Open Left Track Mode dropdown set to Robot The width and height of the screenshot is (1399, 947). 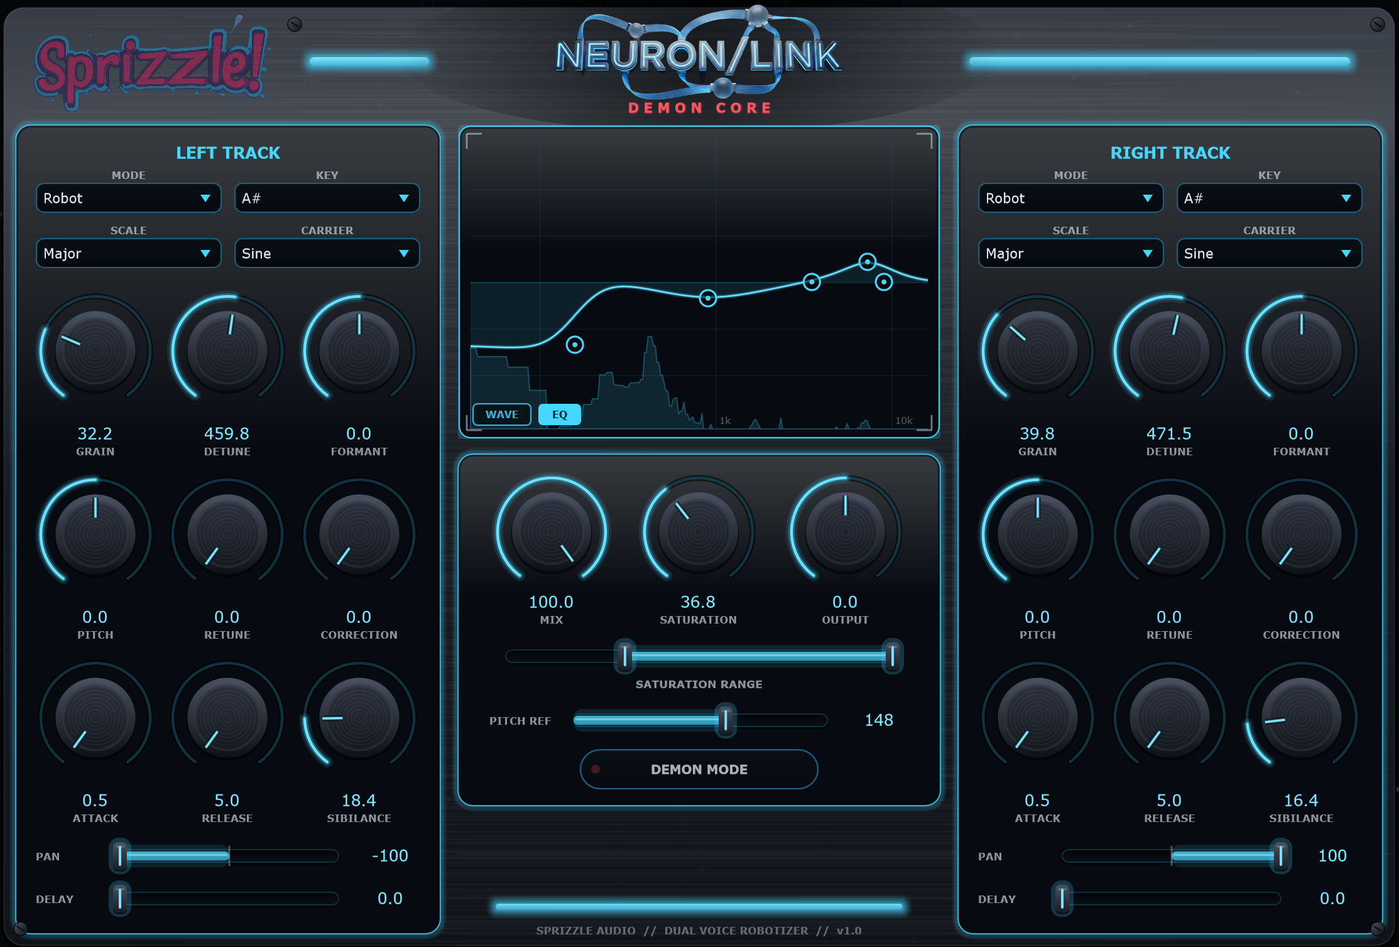128,198
